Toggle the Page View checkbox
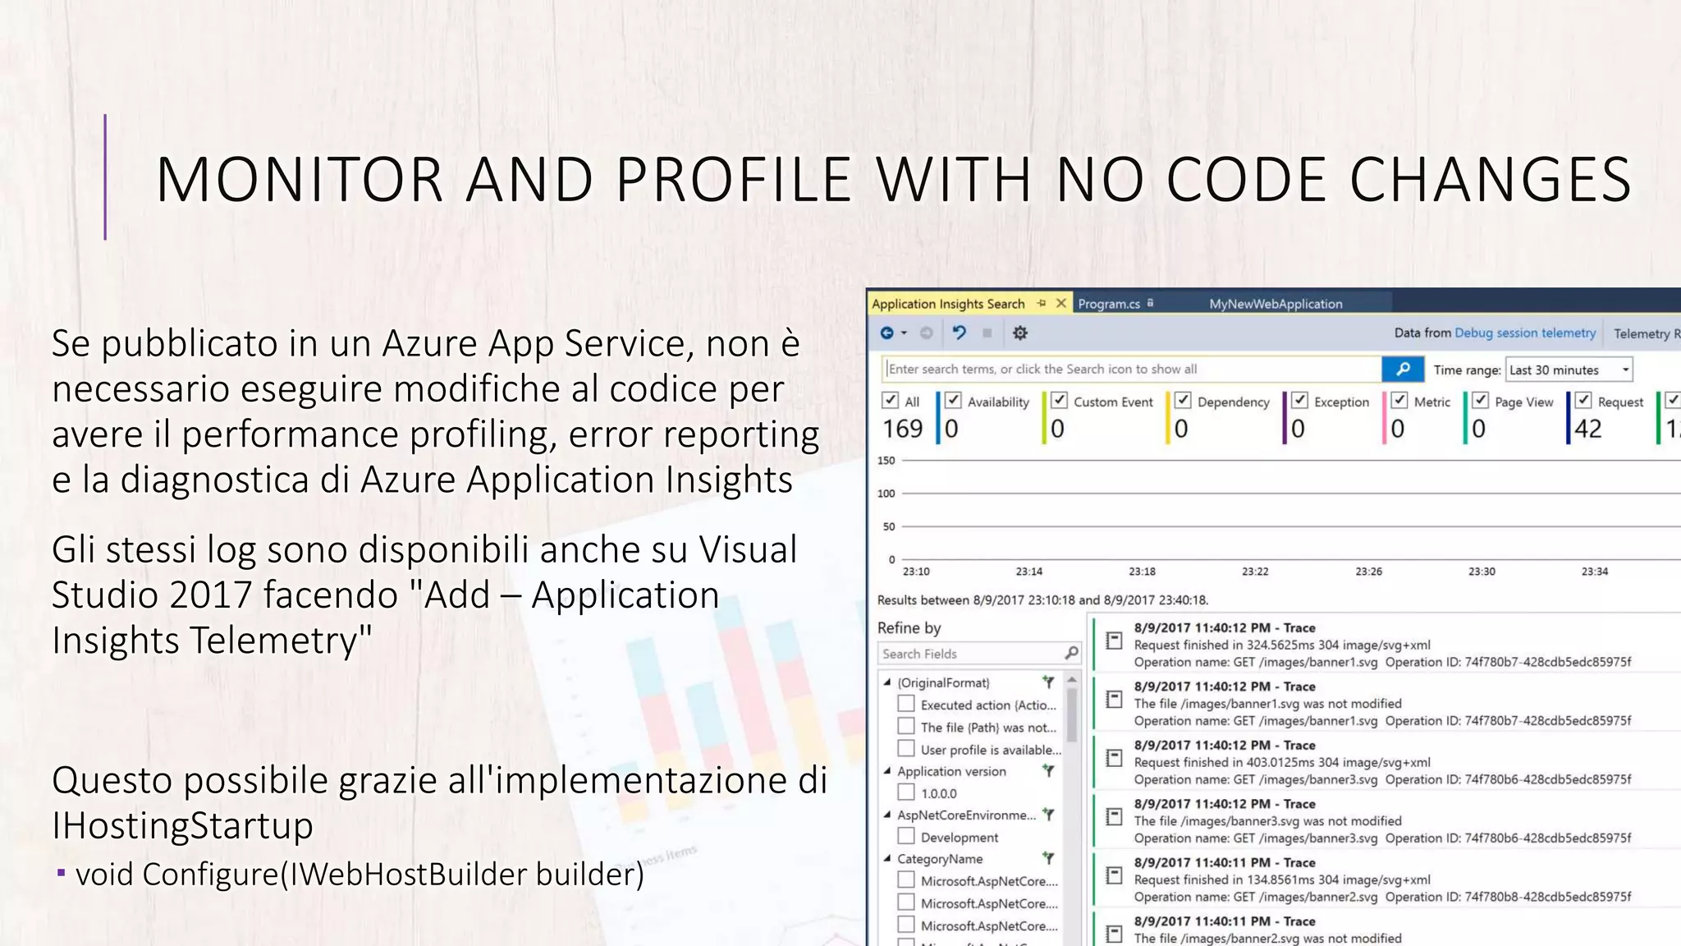The width and height of the screenshot is (1681, 946). [x=1480, y=400]
